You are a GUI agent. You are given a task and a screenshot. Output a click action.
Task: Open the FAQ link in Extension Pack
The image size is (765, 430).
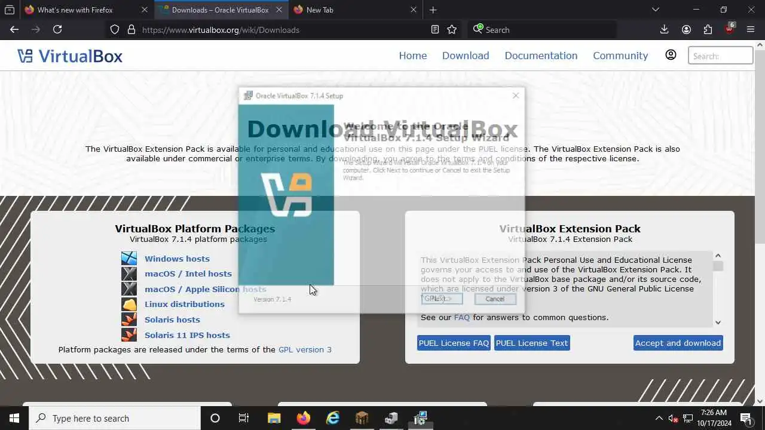click(462, 317)
